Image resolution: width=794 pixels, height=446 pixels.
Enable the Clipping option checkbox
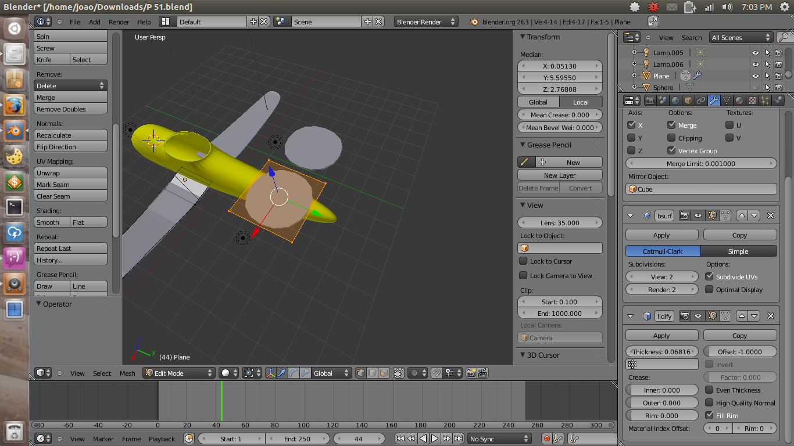coord(671,138)
